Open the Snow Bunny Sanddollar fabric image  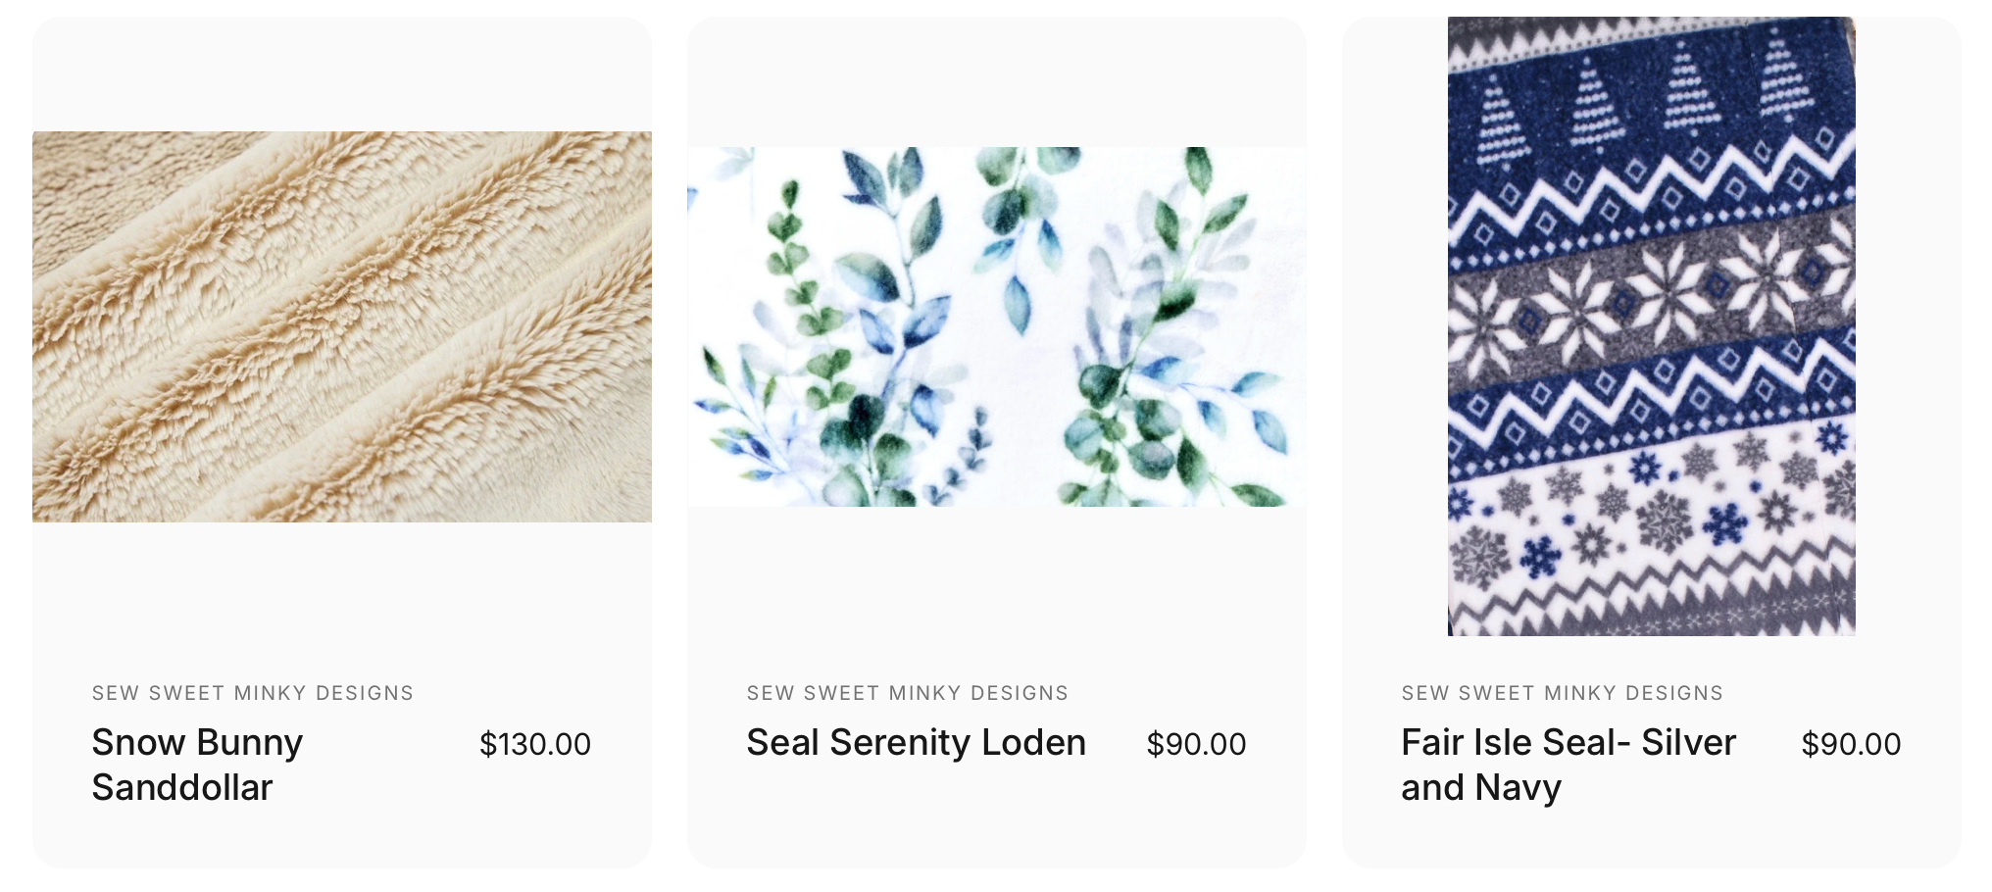[x=342, y=326]
